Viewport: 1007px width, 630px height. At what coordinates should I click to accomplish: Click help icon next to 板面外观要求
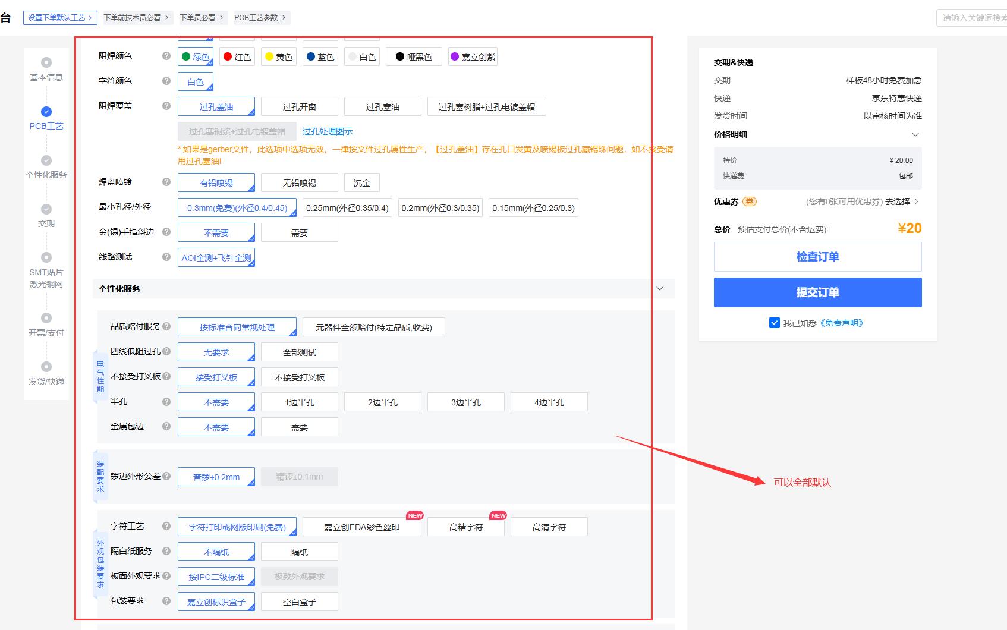166,576
